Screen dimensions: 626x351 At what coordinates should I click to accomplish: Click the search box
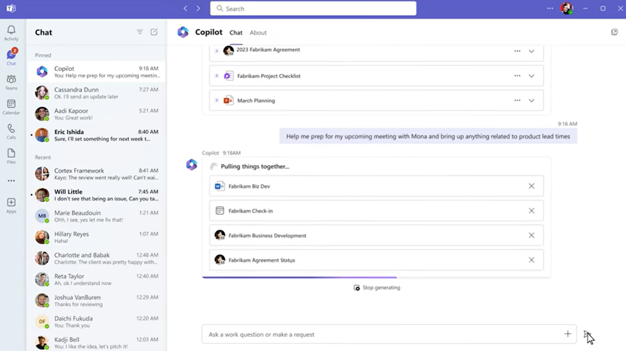[313, 8]
